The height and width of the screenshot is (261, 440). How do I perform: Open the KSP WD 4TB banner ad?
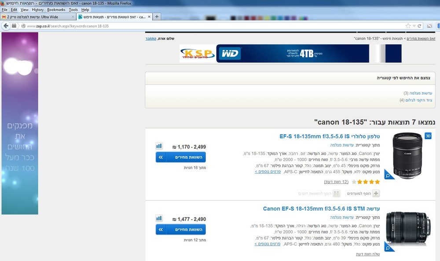(290, 54)
